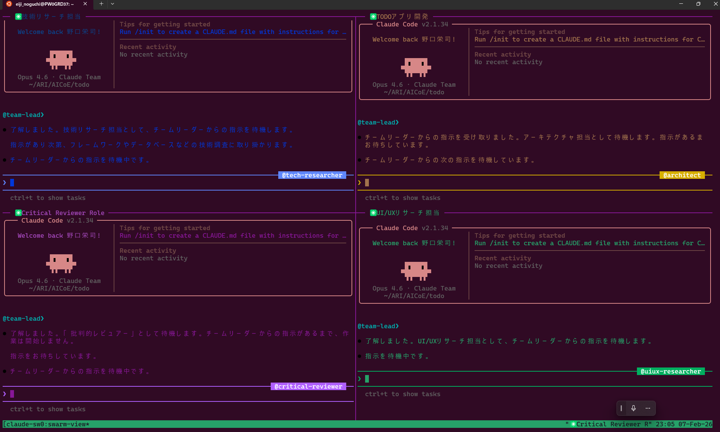
Task: Click 'Welcome back 野口栄司!' in the TODOアプリ開発 pane
Action: [414, 39]
